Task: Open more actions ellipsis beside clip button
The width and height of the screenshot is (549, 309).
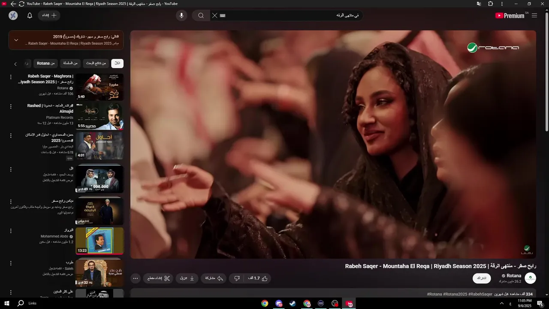Action: [x=136, y=279]
